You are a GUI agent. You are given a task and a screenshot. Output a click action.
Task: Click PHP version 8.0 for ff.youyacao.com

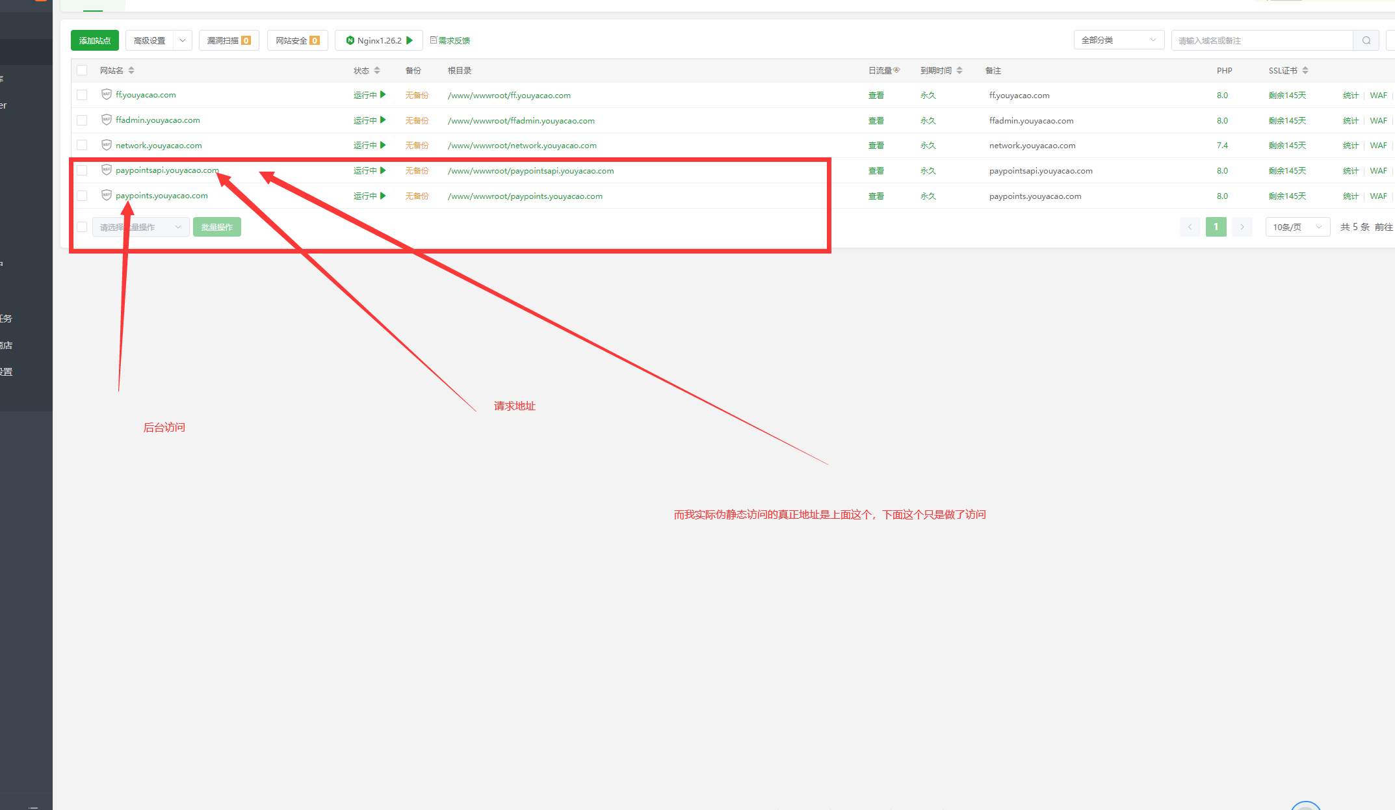tap(1222, 95)
